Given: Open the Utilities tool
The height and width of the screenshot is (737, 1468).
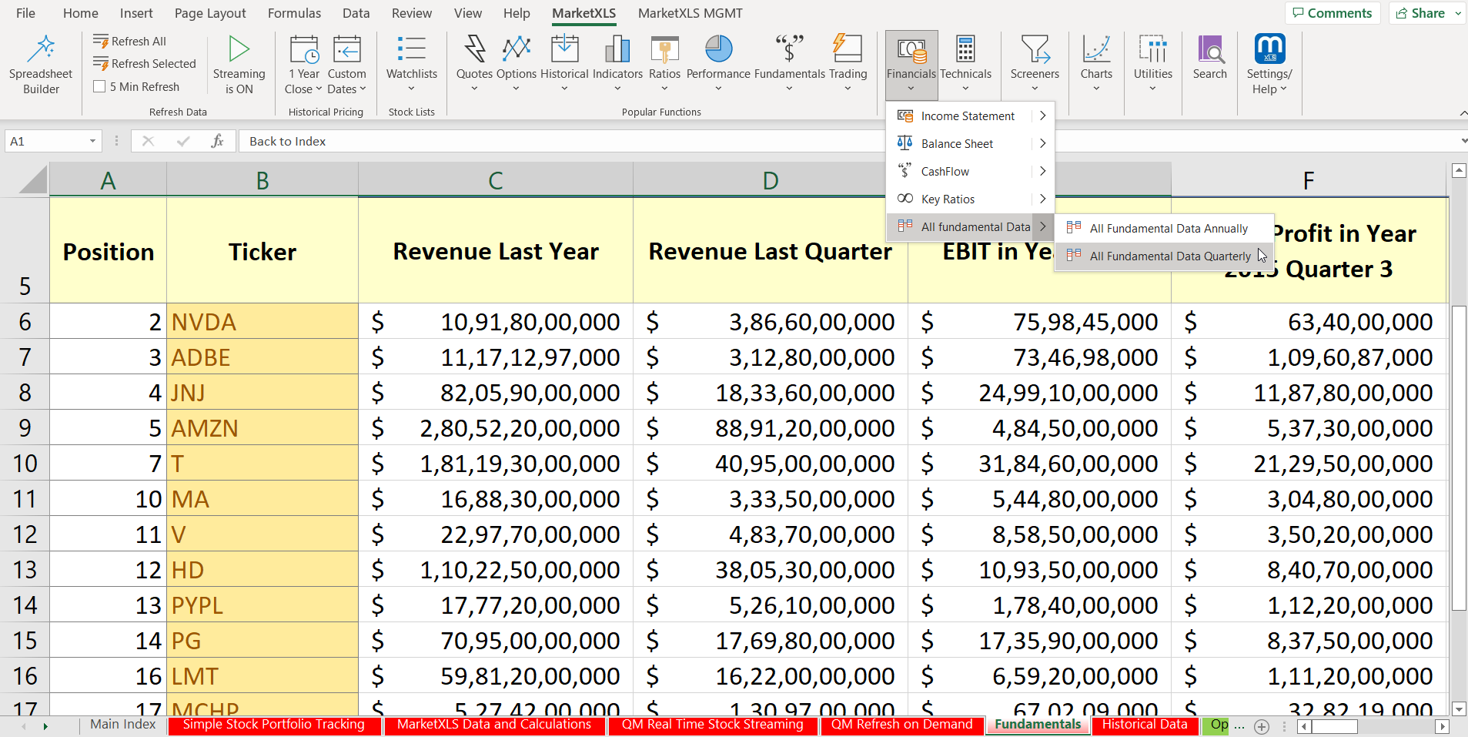Looking at the screenshot, I should (x=1152, y=62).
